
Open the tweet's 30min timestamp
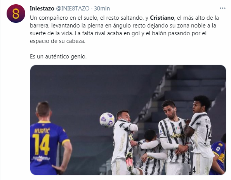pos(102,9)
